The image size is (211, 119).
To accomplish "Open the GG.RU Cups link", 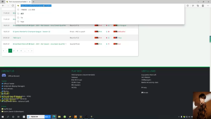I will click(76, 83).
